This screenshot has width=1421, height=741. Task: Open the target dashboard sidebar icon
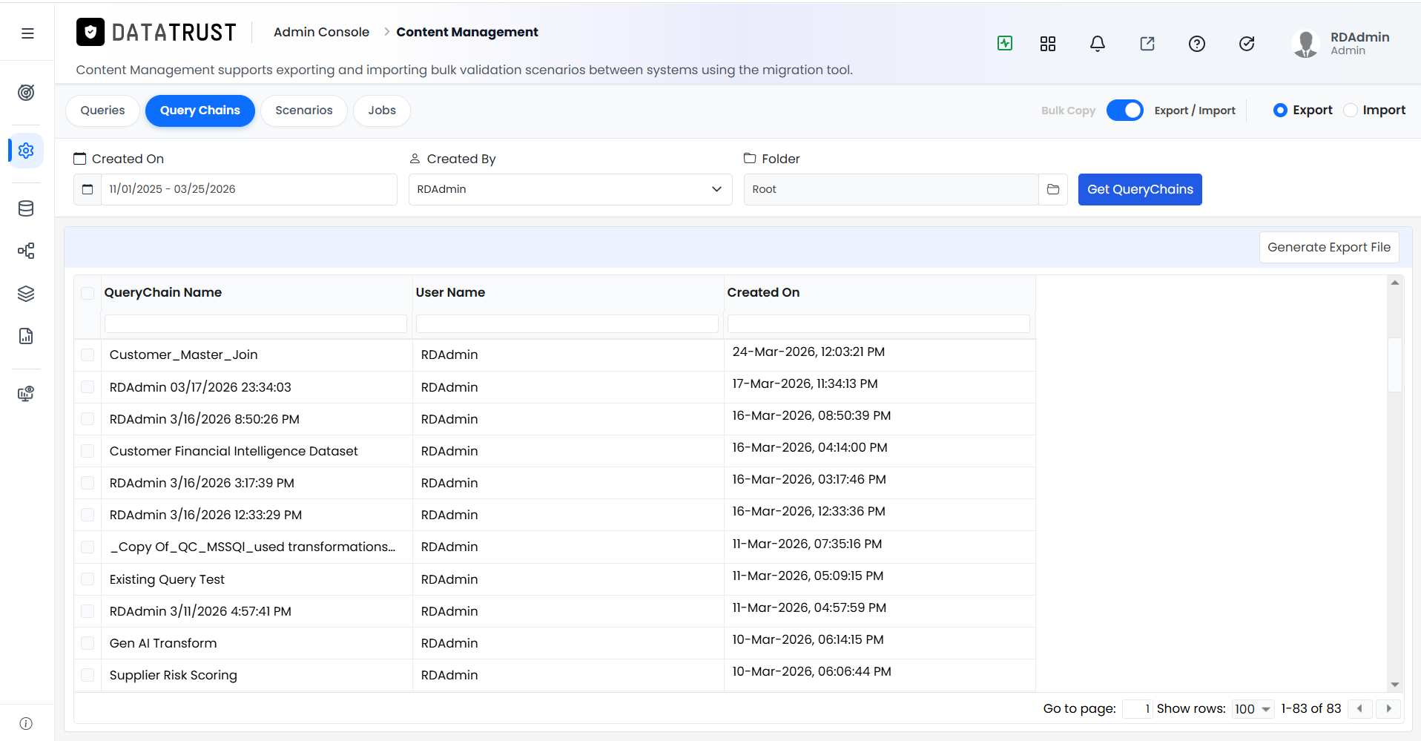pyautogui.click(x=26, y=93)
